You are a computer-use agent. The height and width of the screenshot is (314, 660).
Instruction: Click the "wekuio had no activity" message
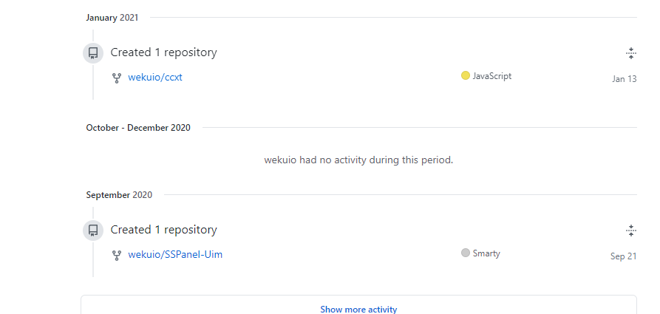pyautogui.click(x=358, y=160)
